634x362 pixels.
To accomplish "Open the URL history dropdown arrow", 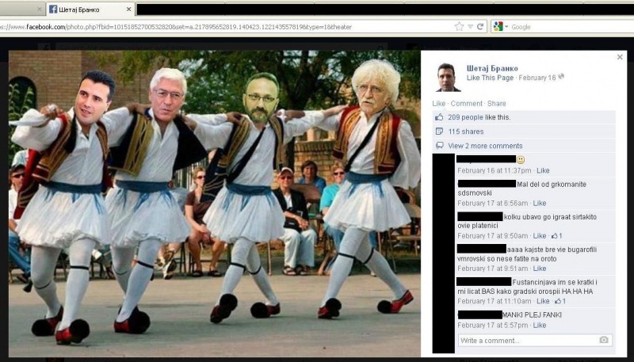I will [x=469, y=26].
